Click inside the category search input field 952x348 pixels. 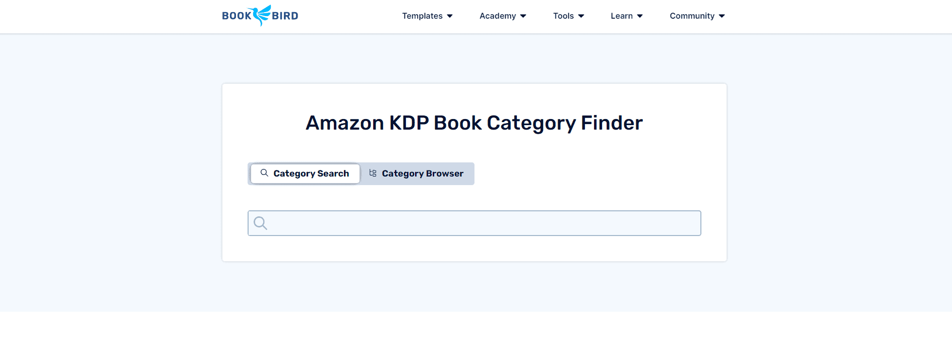474,223
